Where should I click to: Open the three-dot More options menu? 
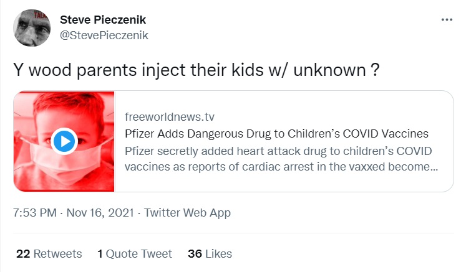[446, 20]
